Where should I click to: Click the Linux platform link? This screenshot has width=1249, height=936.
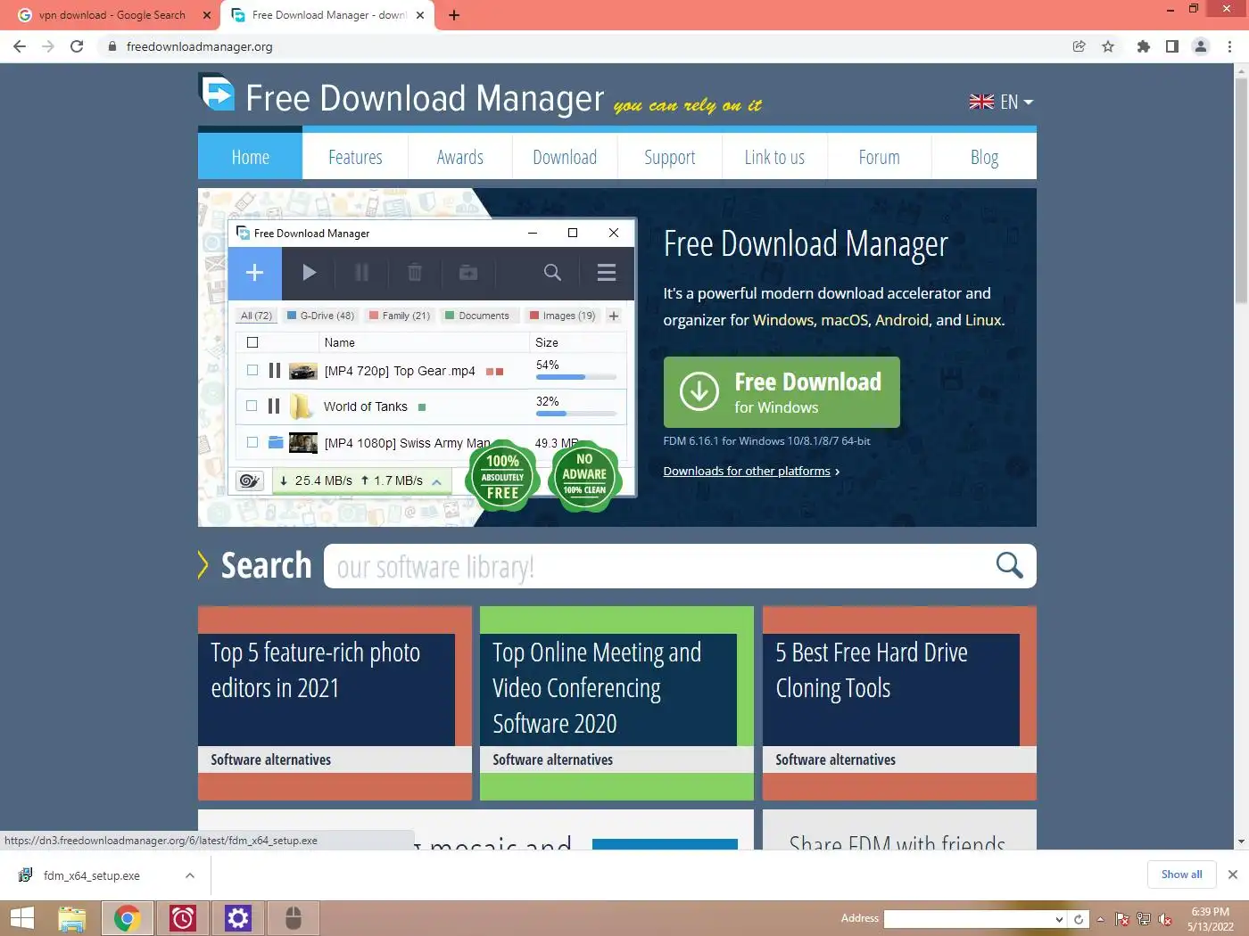point(983,320)
